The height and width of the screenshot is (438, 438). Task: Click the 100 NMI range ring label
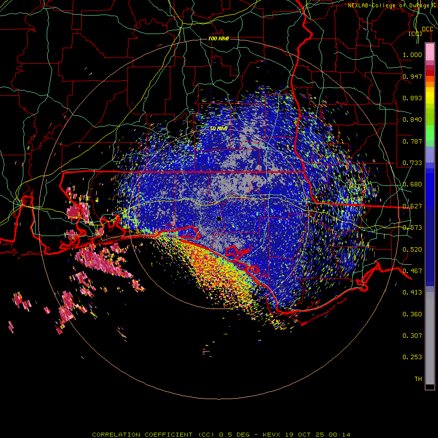click(219, 38)
